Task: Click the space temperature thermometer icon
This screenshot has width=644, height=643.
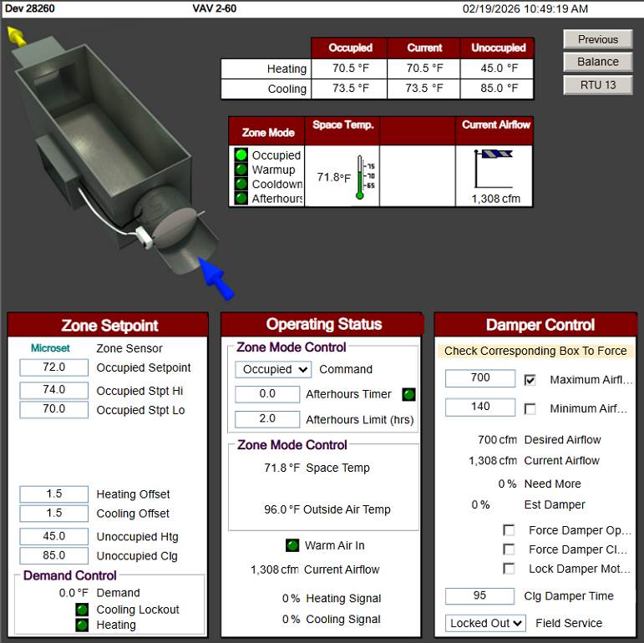Action: (x=360, y=177)
